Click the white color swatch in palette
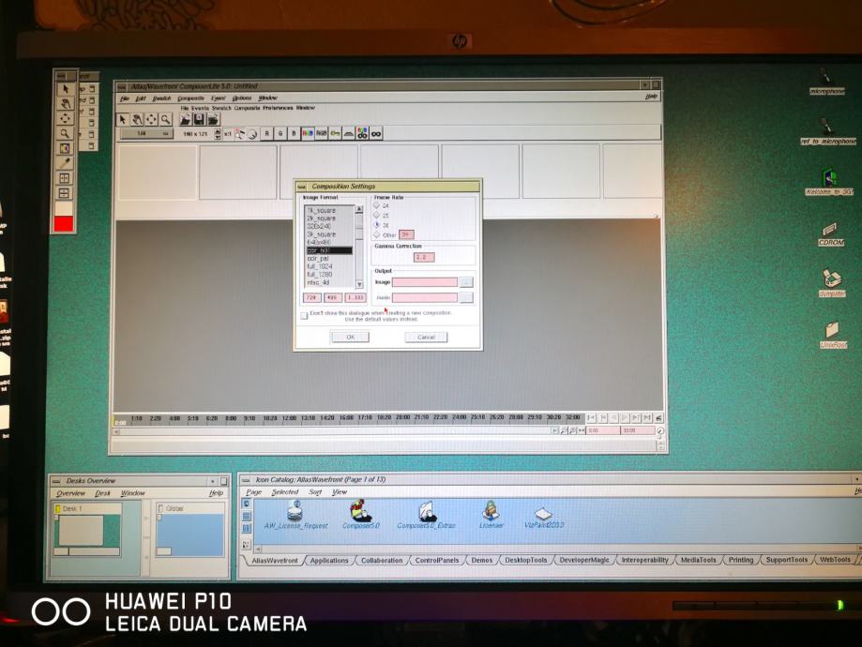This screenshot has width=862, height=647. tap(64, 209)
